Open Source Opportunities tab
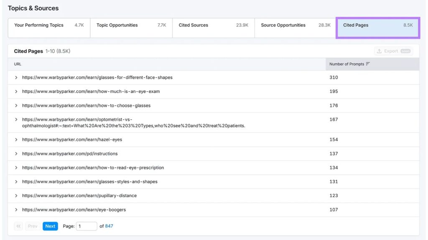This screenshot has height=240, width=428. point(296,28)
